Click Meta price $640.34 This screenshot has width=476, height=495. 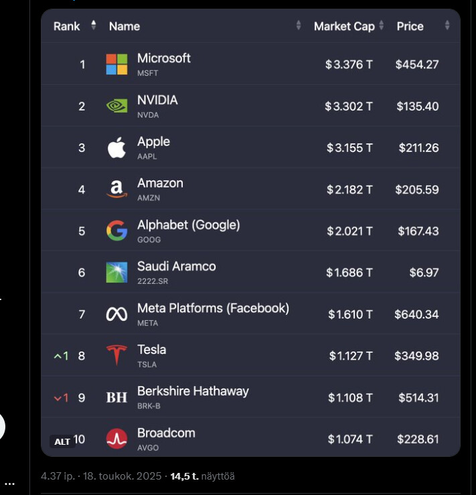[x=416, y=314]
